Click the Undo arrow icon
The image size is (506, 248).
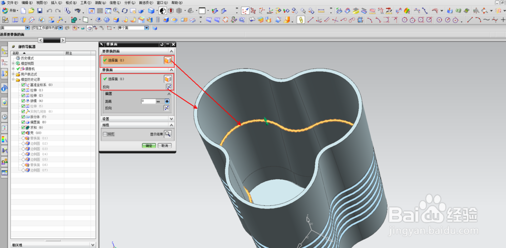(50, 11)
